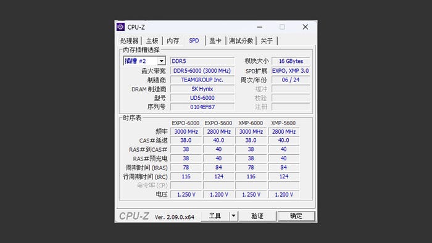Click EXPO-6000 CAS latency 38.0 cell
The image size is (432, 243).
(186, 141)
